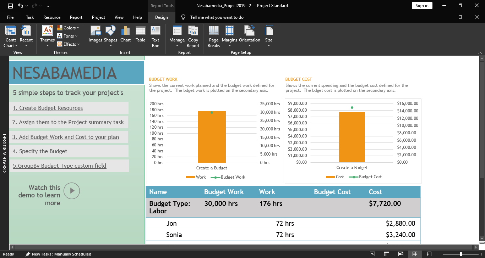Click the Sign in button
This screenshot has width=485, height=258.
(x=422, y=6)
